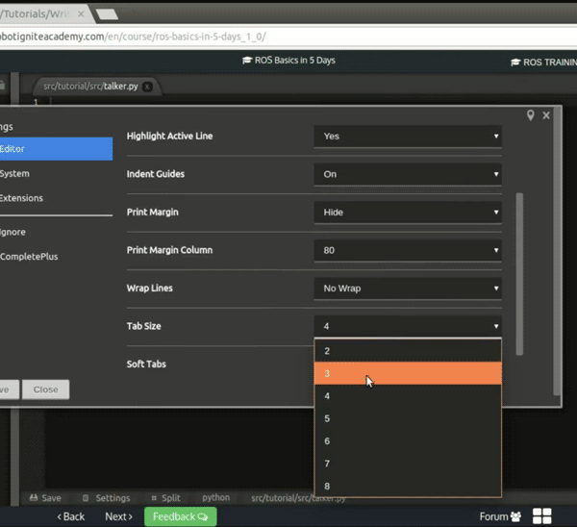The image size is (577, 527).
Task: Open the Print Margin Hide dropdown
Action: (408, 213)
